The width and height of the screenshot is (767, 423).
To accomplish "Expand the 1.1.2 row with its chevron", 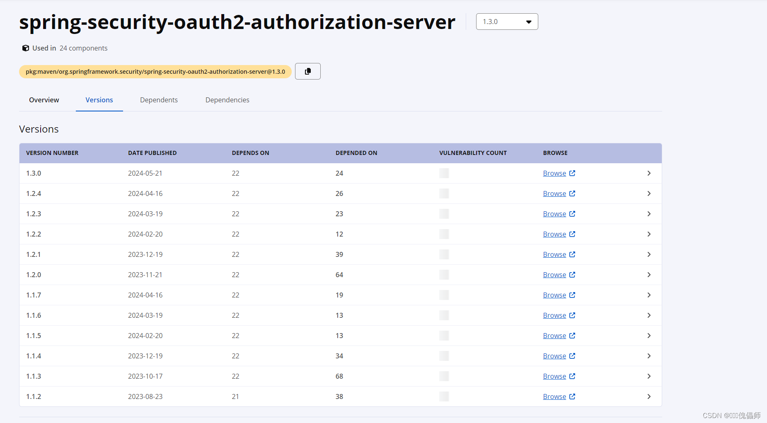I will click(649, 396).
